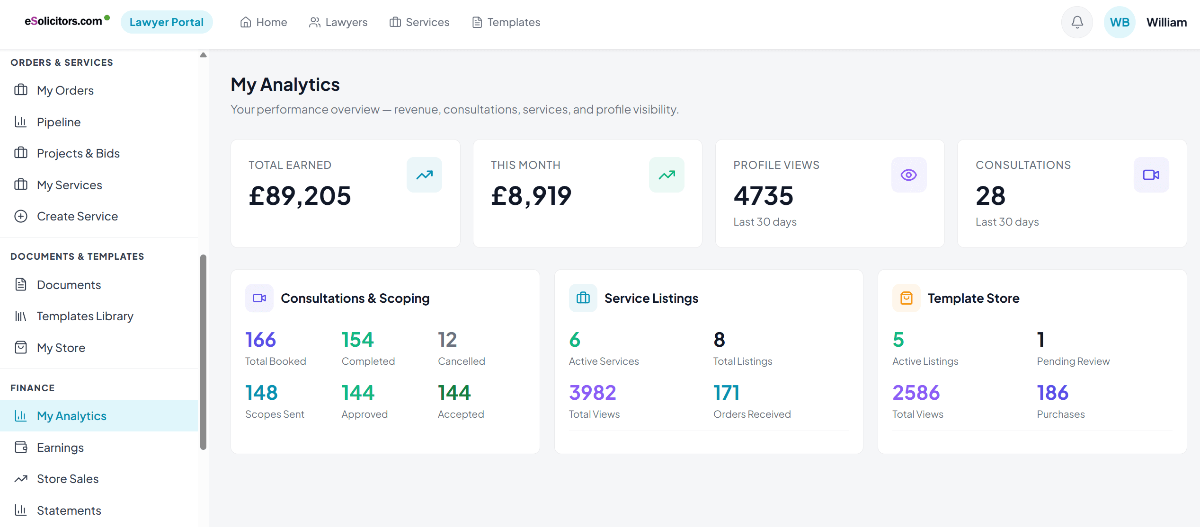Switch to the Templates section in top navigation

506,22
